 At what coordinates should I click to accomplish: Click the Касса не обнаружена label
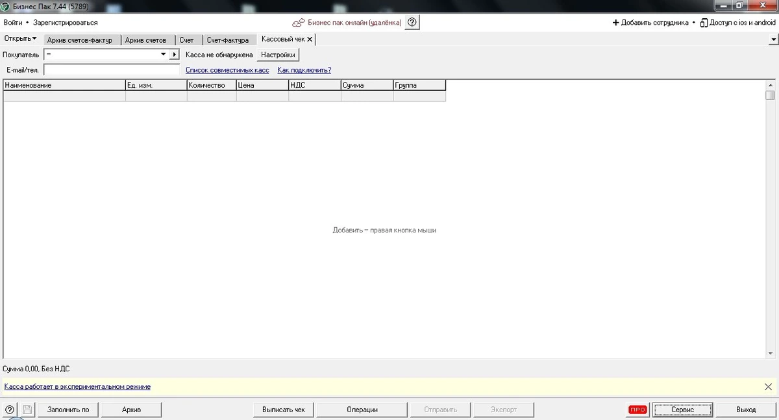[x=219, y=55]
